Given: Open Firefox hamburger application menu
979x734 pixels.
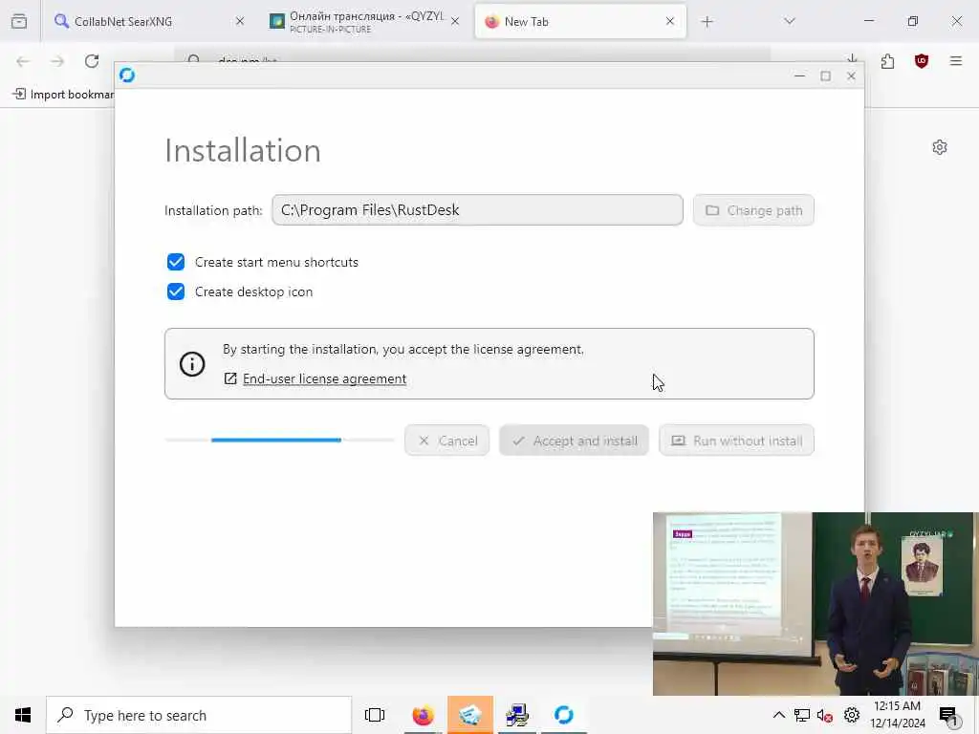Looking at the screenshot, I should pos(955,61).
